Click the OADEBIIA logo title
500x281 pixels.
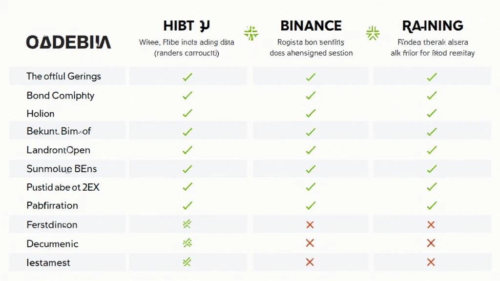click(x=68, y=42)
